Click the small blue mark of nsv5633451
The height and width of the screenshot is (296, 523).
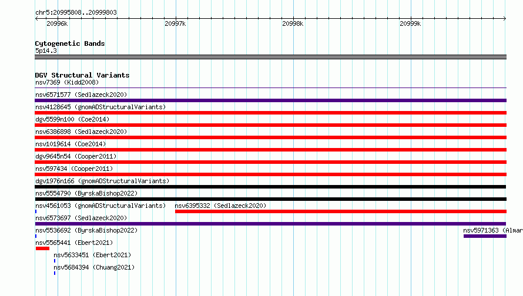(x=55, y=261)
